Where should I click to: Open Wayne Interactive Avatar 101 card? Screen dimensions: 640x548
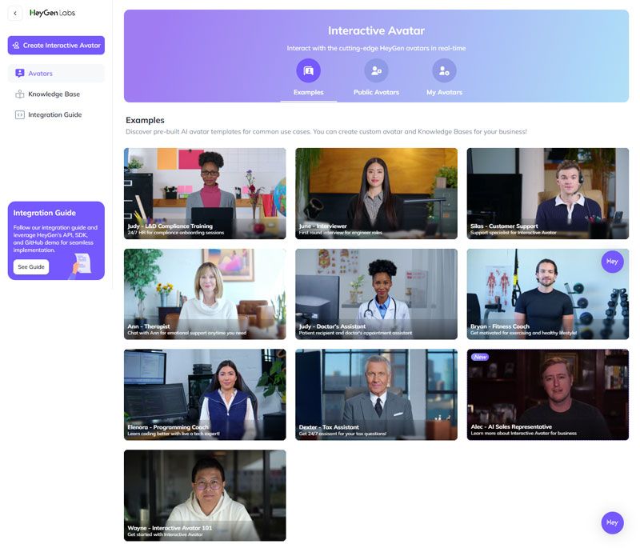205,495
